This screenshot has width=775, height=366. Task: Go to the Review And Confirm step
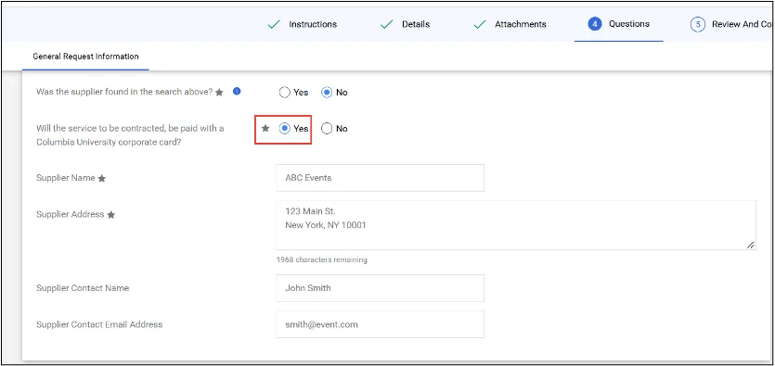(x=732, y=24)
